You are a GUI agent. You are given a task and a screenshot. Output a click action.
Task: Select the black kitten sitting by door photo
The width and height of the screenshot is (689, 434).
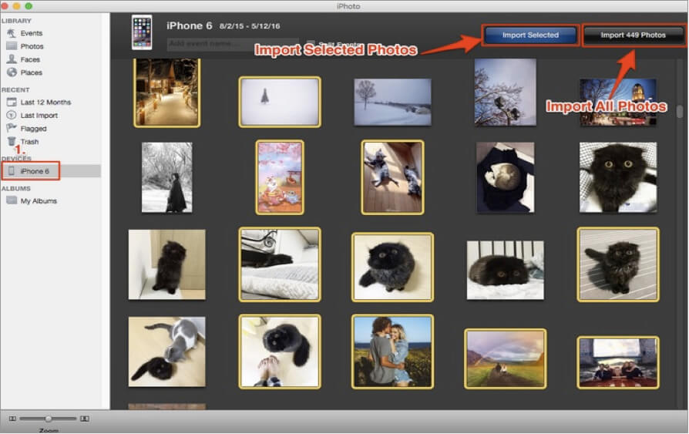(x=166, y=264)
